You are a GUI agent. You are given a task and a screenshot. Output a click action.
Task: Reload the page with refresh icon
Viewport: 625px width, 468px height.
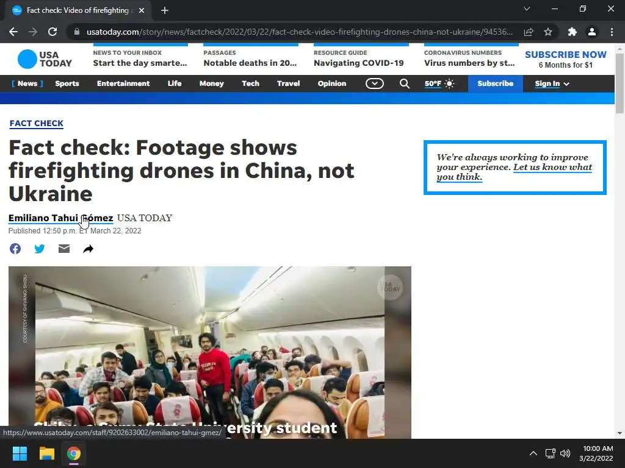(x=52, y=32)
